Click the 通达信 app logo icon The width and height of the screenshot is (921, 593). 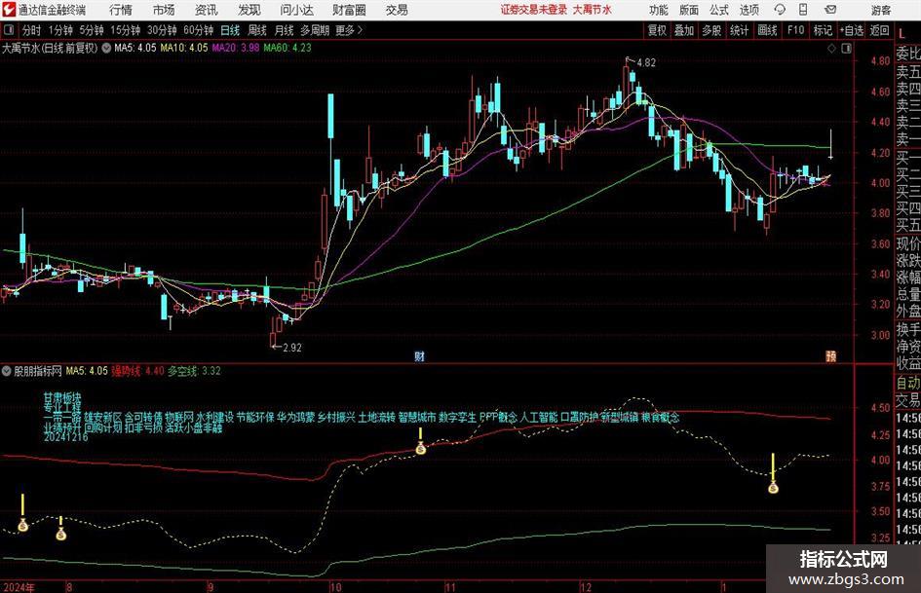coord(9,10)
